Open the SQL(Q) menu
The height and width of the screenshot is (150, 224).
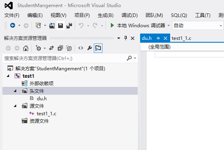179,15
